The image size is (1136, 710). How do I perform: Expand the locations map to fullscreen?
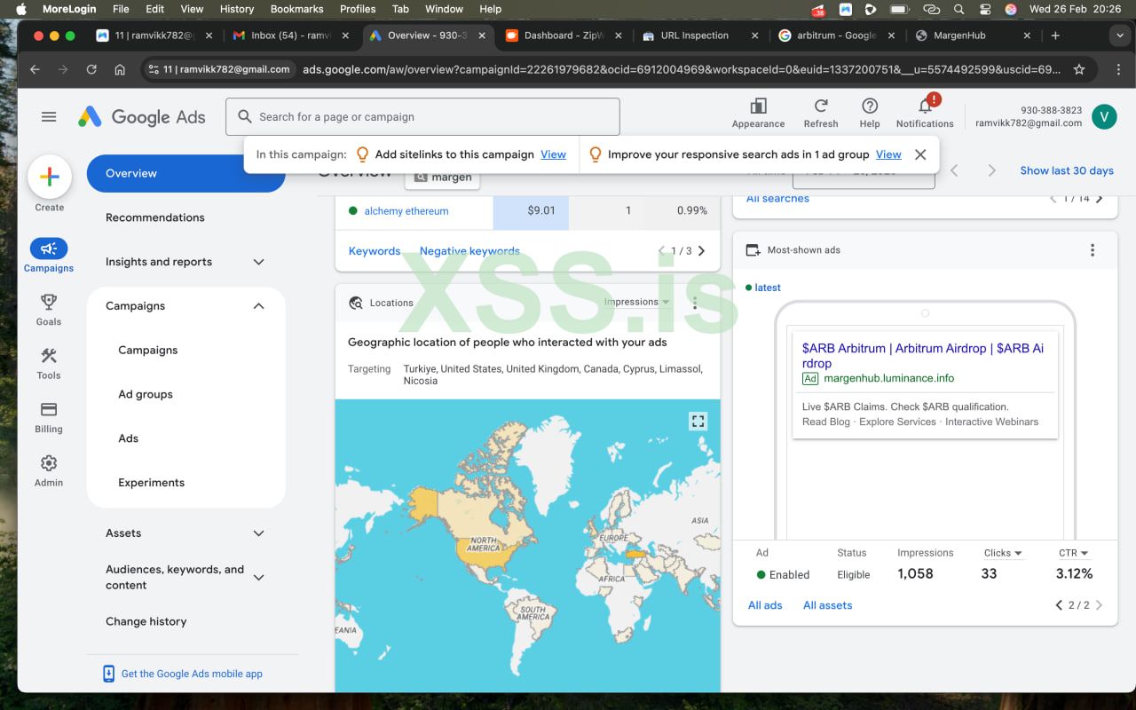(698, 422)
